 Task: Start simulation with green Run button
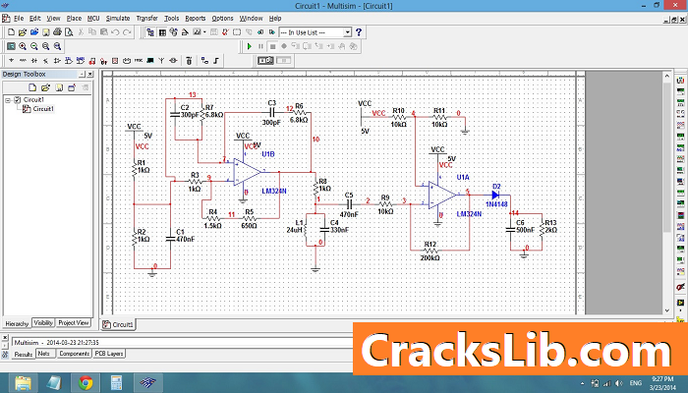pos(250,46)
